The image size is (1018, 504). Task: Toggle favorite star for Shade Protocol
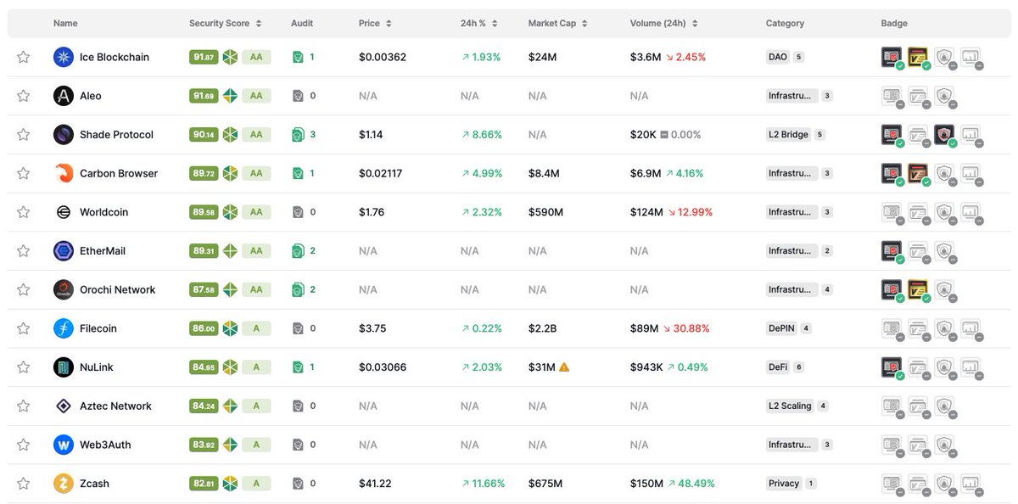pyautogui.click(x=24, y=135)
